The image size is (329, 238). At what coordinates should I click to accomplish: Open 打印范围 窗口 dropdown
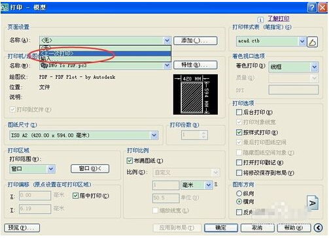(x=51, y=169)
